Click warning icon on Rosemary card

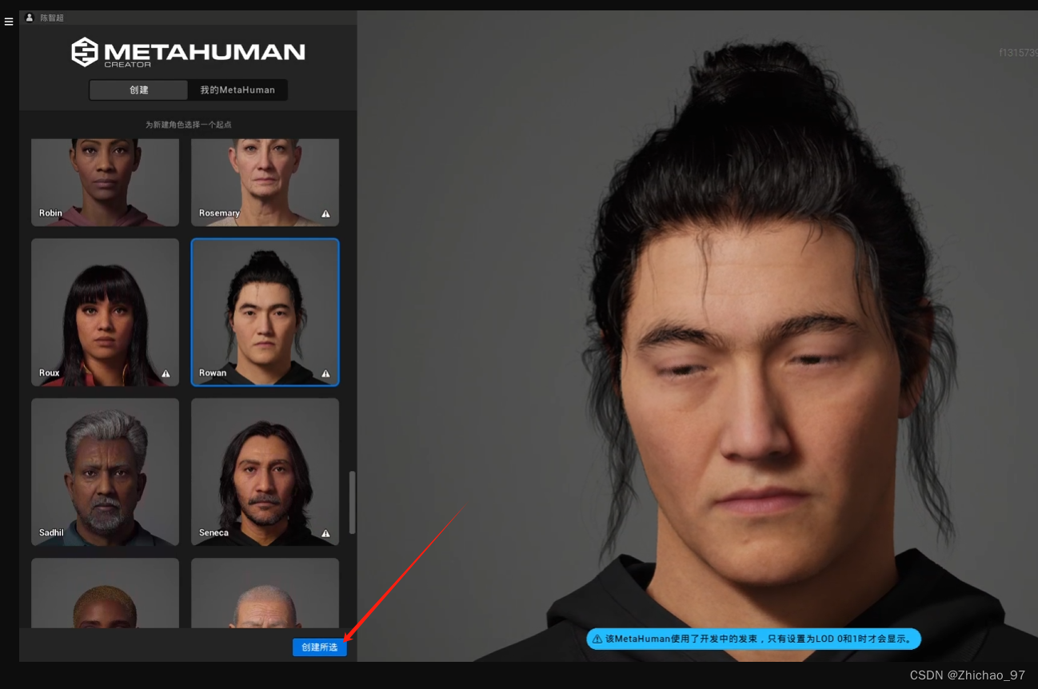pos(325,214)
